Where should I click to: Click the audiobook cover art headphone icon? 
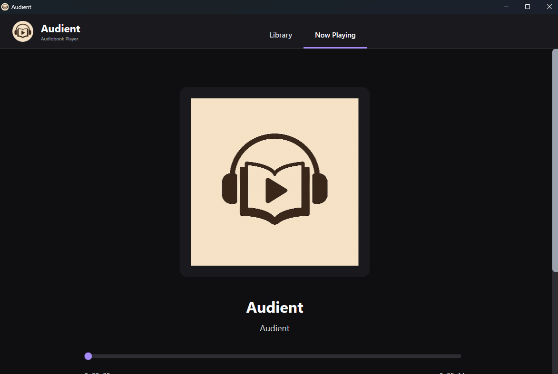274,157
